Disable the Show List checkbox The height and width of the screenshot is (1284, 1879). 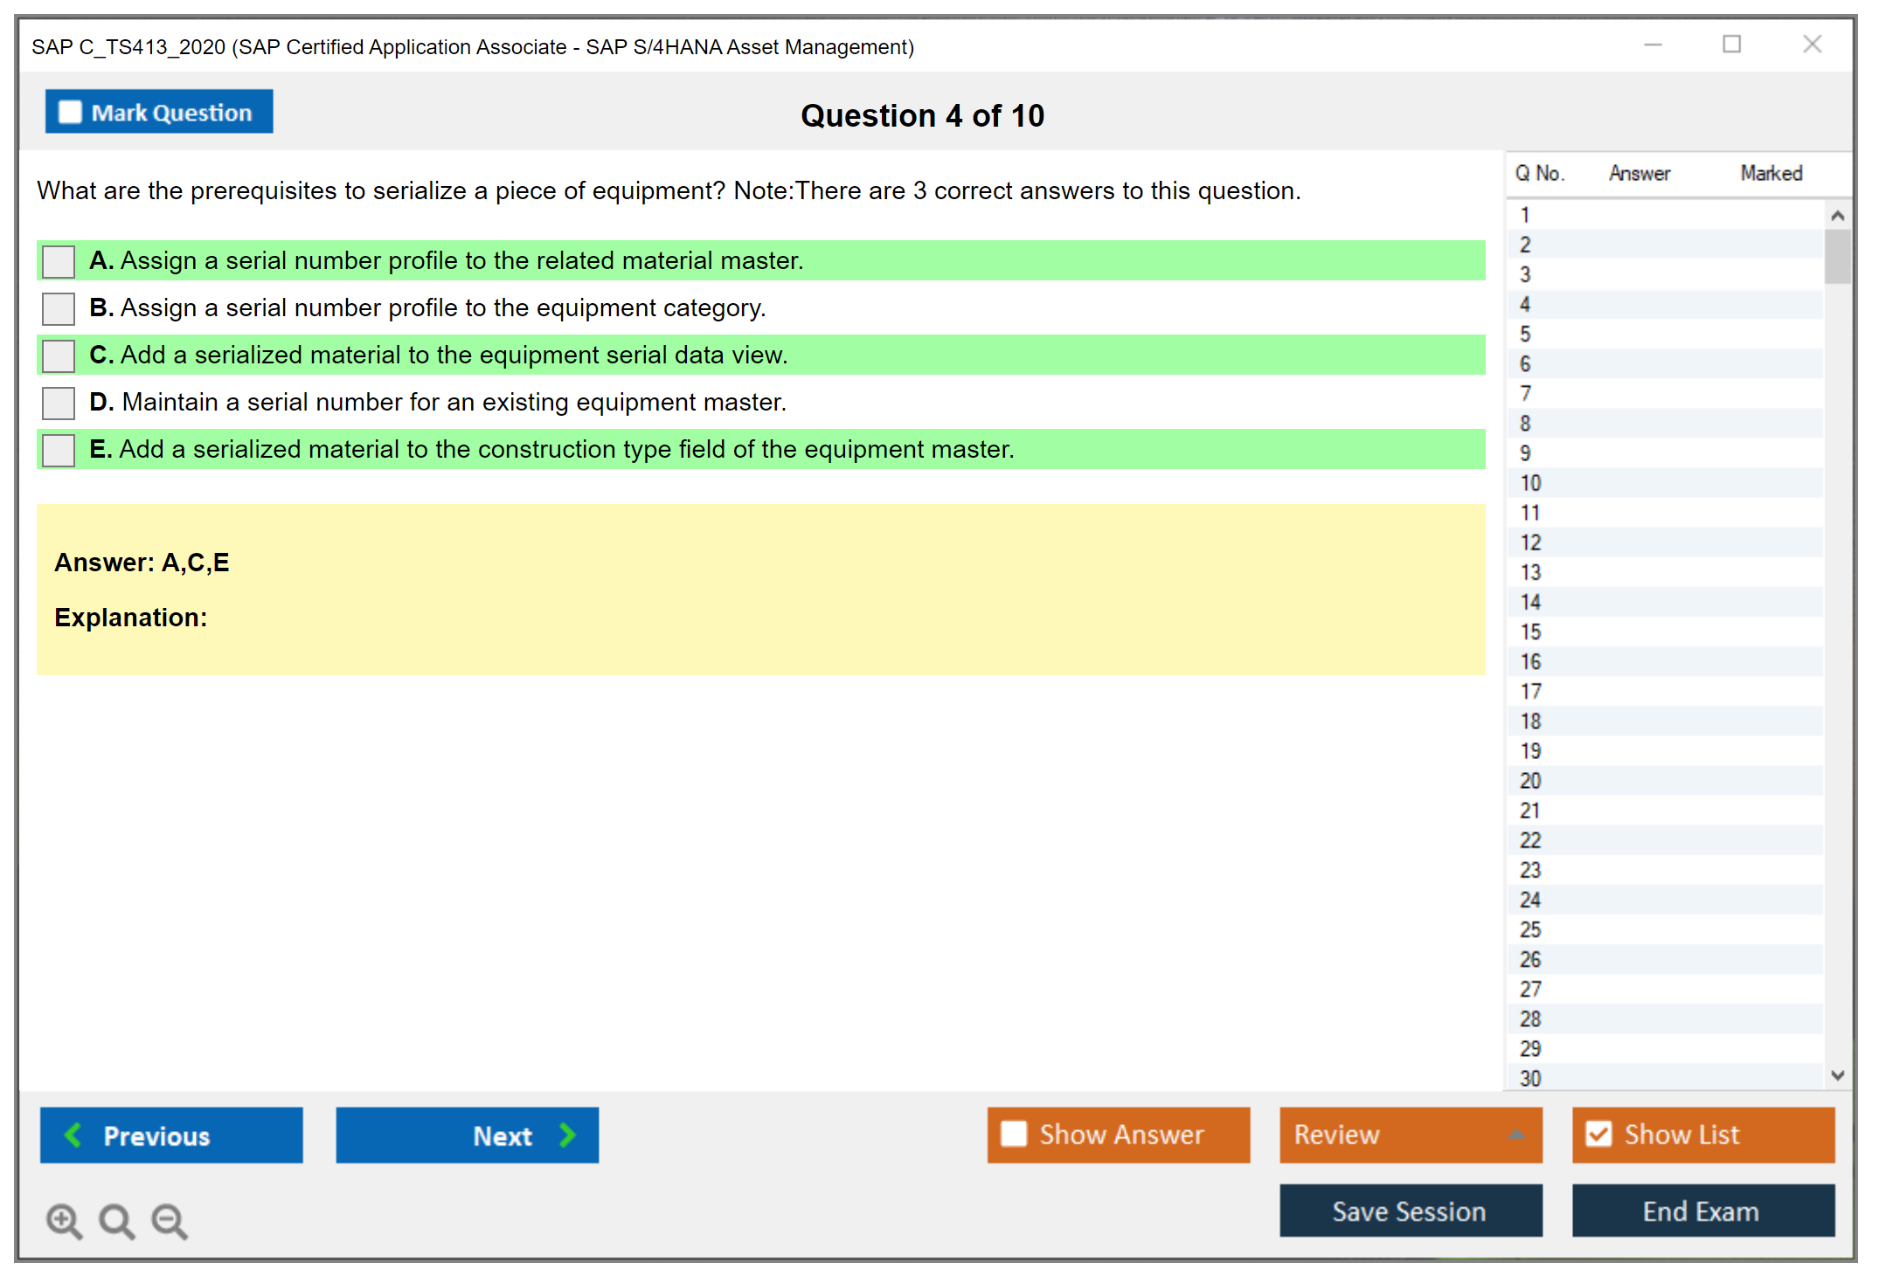point(1598,1135)
